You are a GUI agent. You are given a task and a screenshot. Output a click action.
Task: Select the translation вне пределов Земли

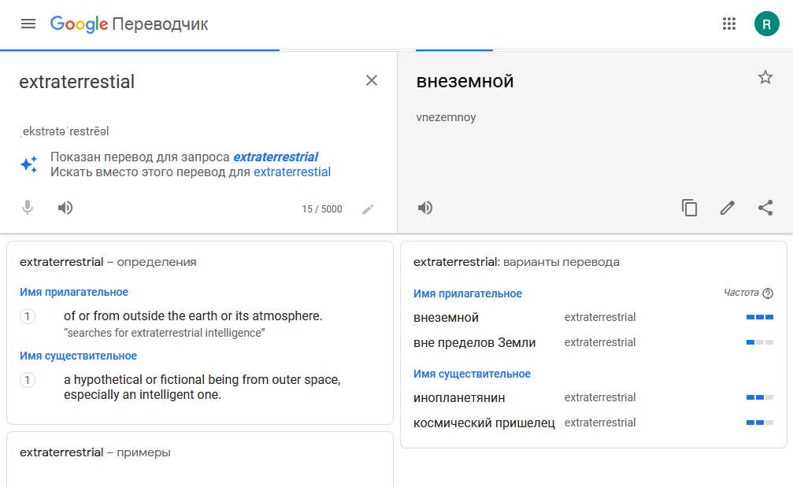[x=474, y=342]
